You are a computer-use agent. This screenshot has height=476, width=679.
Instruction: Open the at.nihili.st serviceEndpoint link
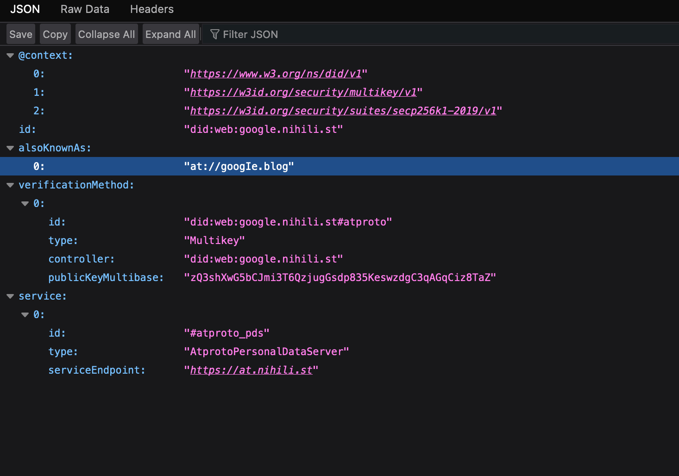coord(251,370)
